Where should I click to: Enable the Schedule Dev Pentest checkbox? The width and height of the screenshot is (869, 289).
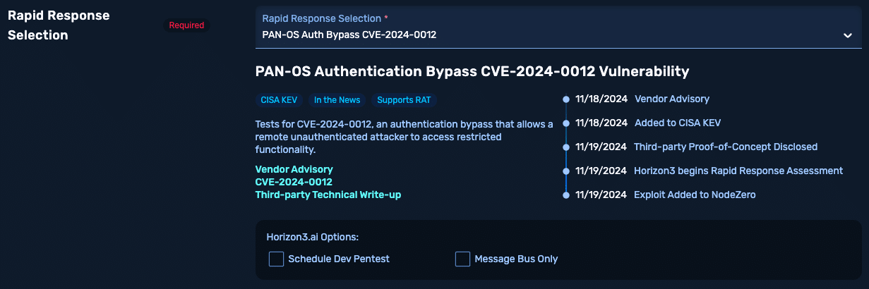[x=276, y=259]
